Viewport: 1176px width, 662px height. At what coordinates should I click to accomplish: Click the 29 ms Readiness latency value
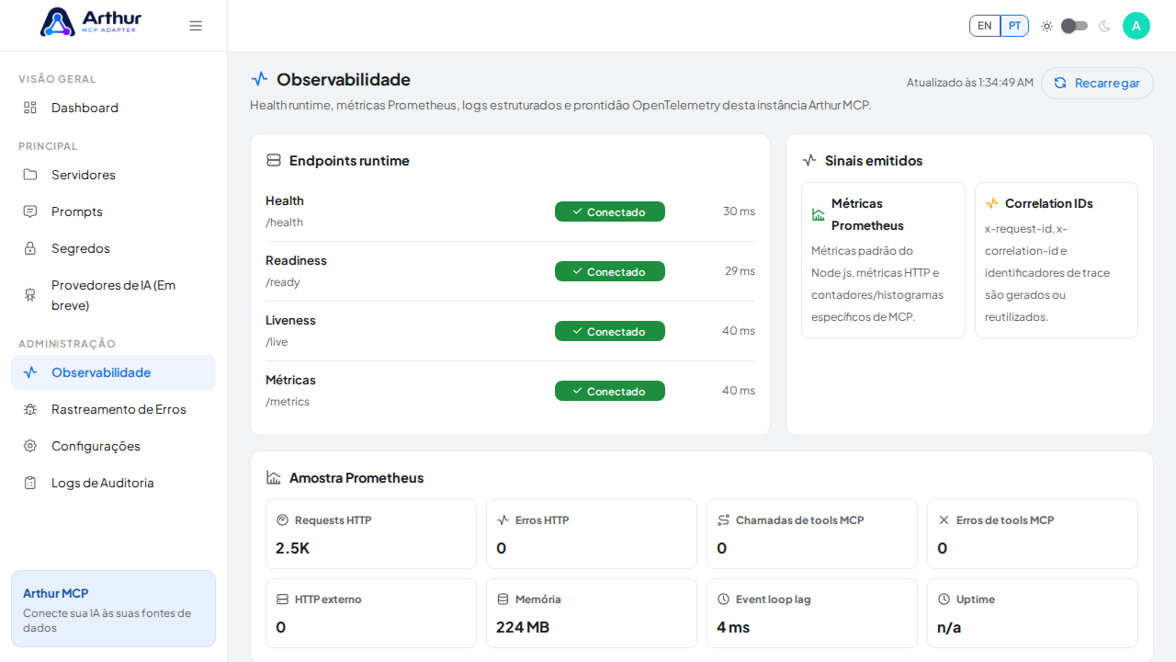point(740,271)
